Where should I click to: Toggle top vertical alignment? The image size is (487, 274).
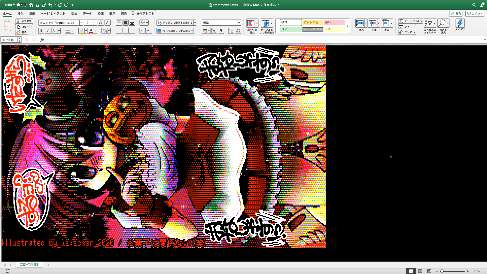pyautogui.click(x=119, y=23)
